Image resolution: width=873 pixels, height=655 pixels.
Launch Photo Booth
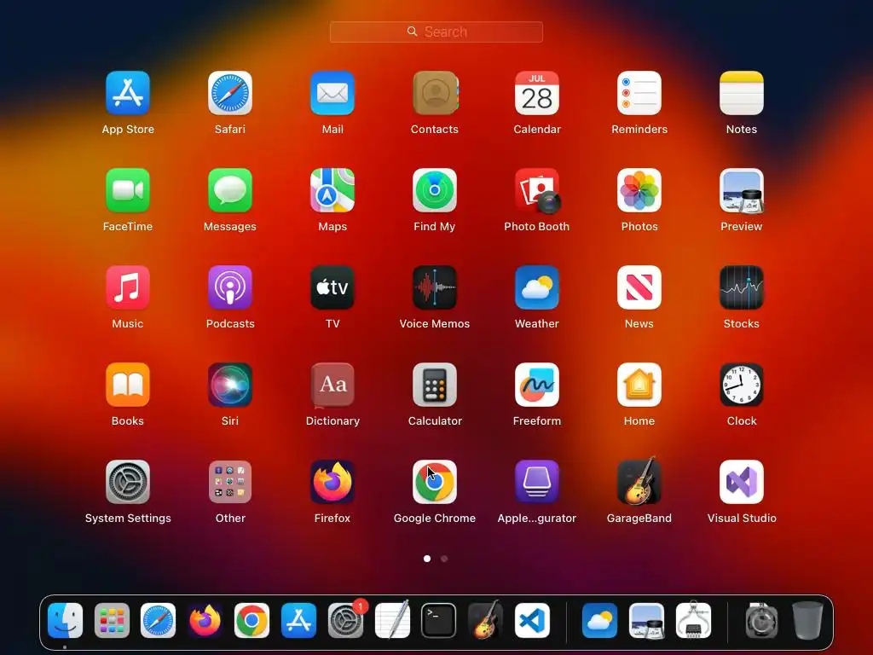tap(537, 190)
